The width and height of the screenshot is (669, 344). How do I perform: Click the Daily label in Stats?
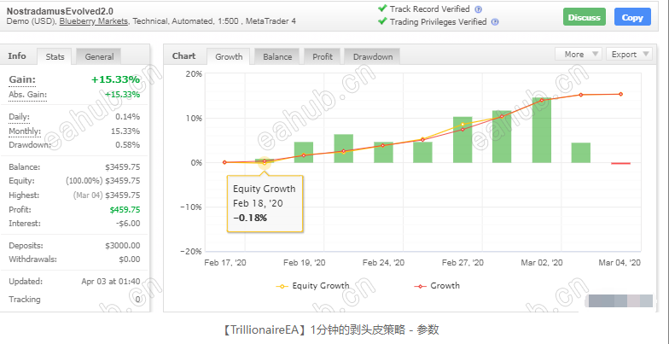tap(19, 117)
